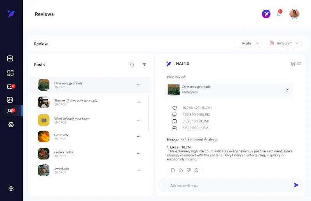
Task: Open more options for 'Freaky friday' post
Action: pyautogui.click(x=139, y=154)
